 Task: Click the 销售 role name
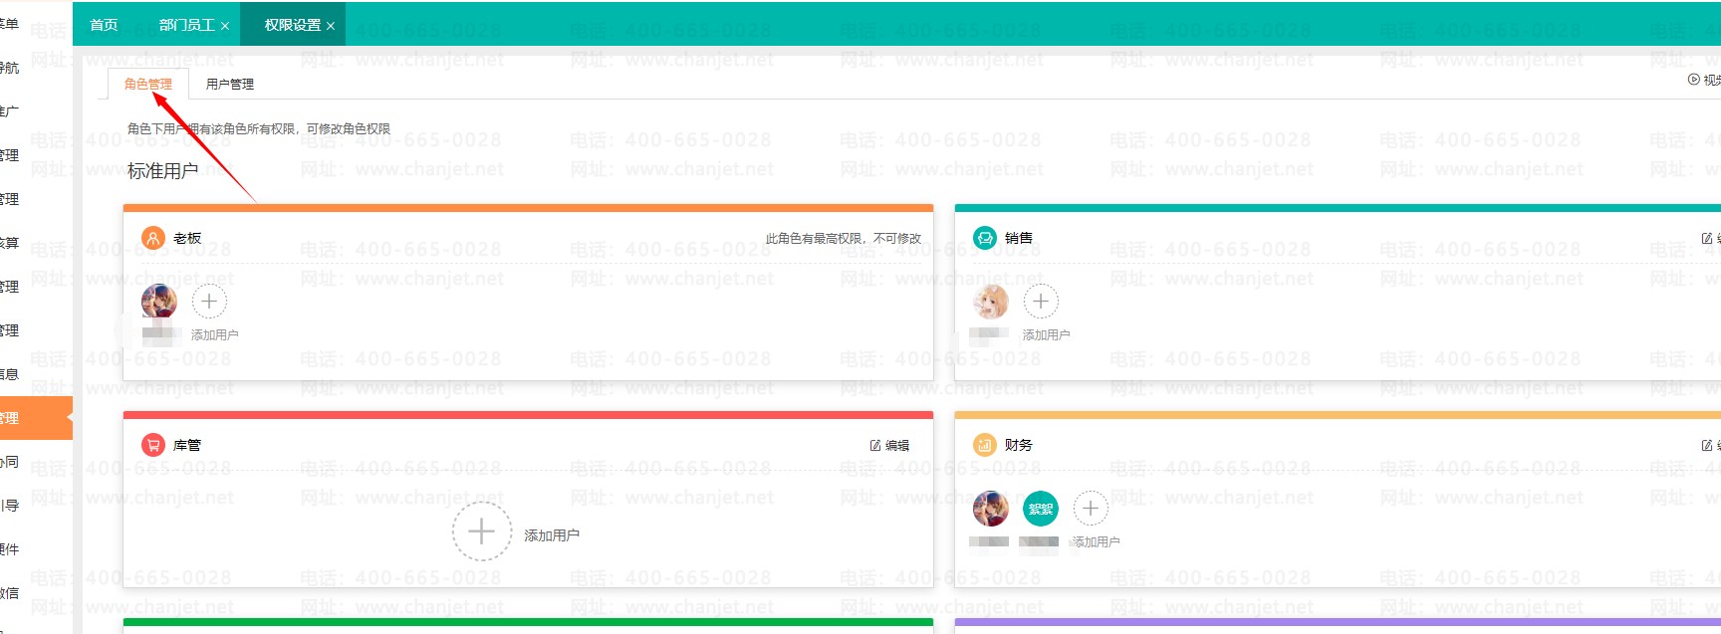click(x=1019, y=238)
